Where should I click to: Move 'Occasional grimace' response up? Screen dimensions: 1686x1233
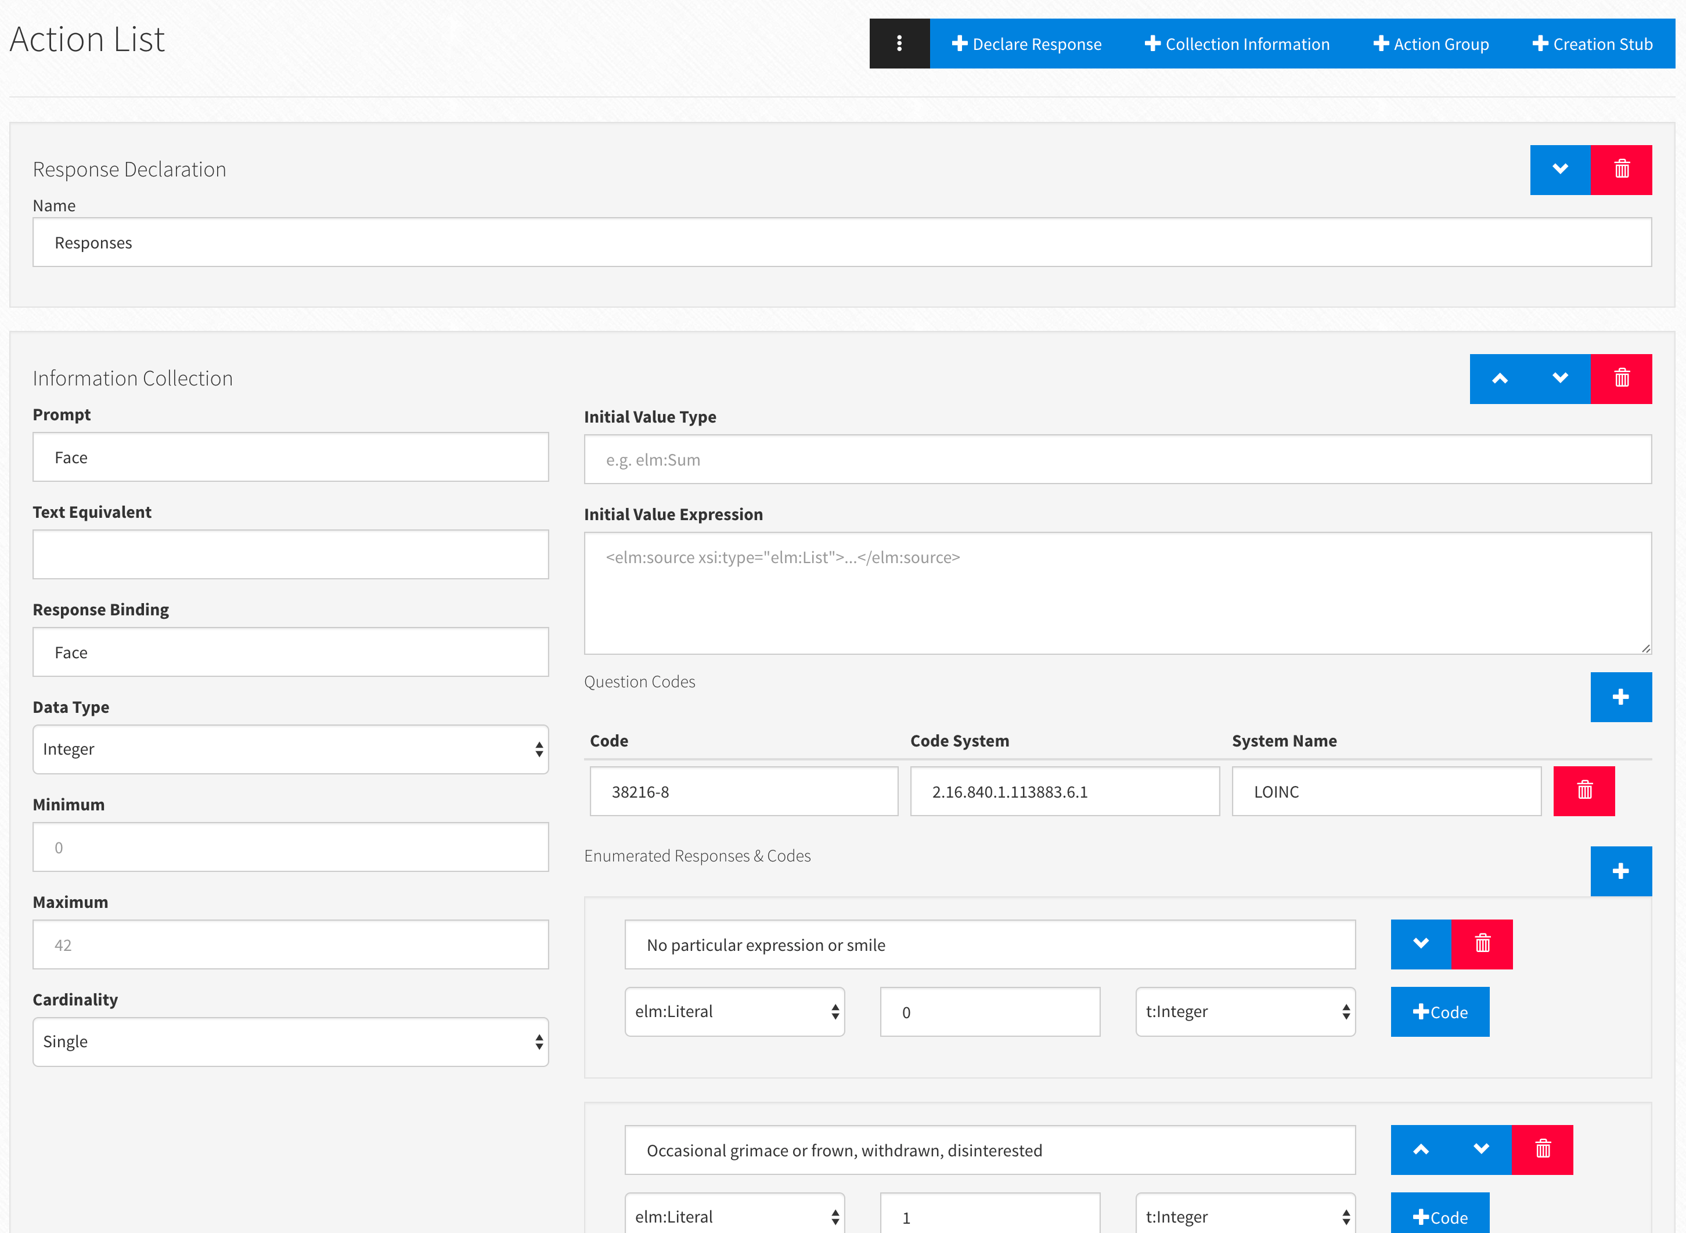click(x=1420, y=1149)
